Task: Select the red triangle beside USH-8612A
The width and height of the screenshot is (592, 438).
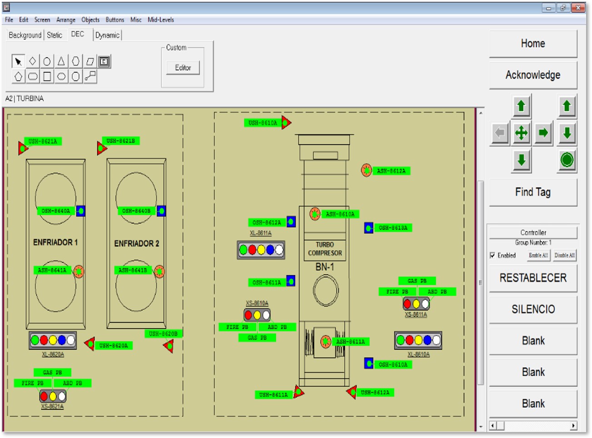Action: click(352, 392)
